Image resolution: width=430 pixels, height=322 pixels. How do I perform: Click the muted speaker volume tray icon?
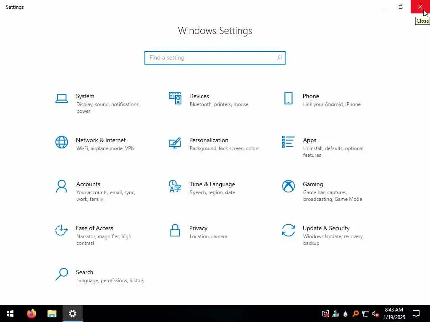click(x=375, y=314)
